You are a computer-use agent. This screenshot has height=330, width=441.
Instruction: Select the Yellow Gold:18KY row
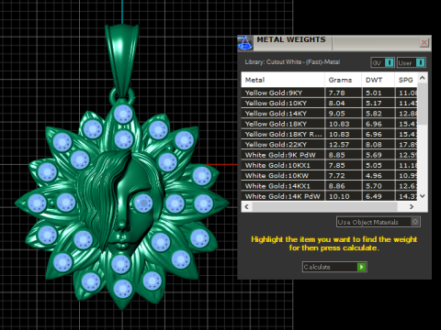click(x=329, y=124)
